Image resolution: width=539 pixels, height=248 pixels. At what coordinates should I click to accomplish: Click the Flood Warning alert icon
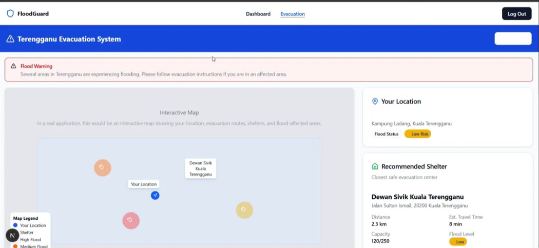point(13,66)
